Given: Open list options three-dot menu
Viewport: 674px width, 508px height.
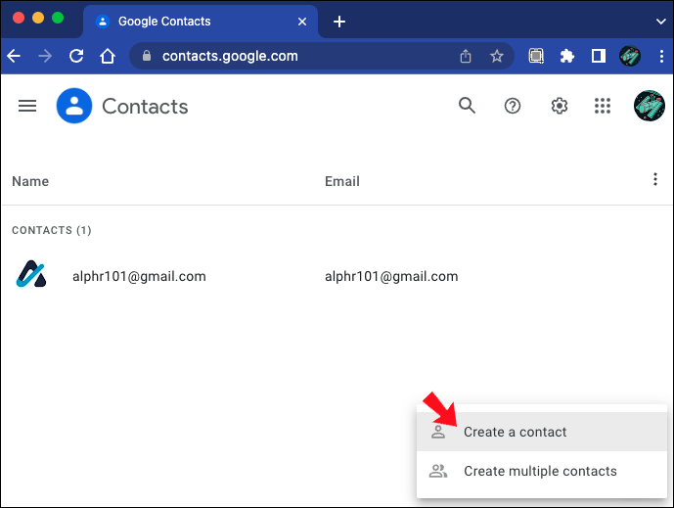Looking at the screenshot, I should [654, 179].
